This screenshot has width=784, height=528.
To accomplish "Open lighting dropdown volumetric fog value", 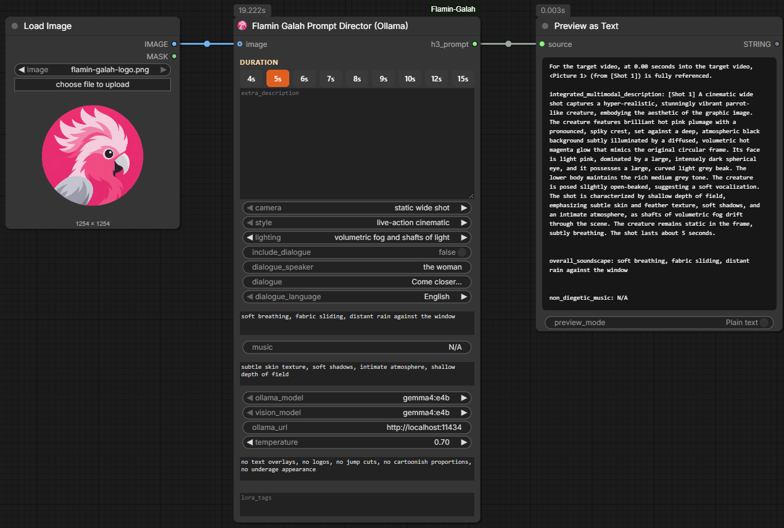I will 357,237.
